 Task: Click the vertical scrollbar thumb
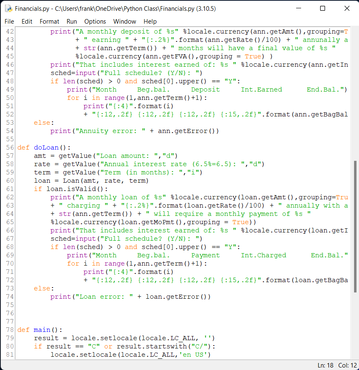355,227
